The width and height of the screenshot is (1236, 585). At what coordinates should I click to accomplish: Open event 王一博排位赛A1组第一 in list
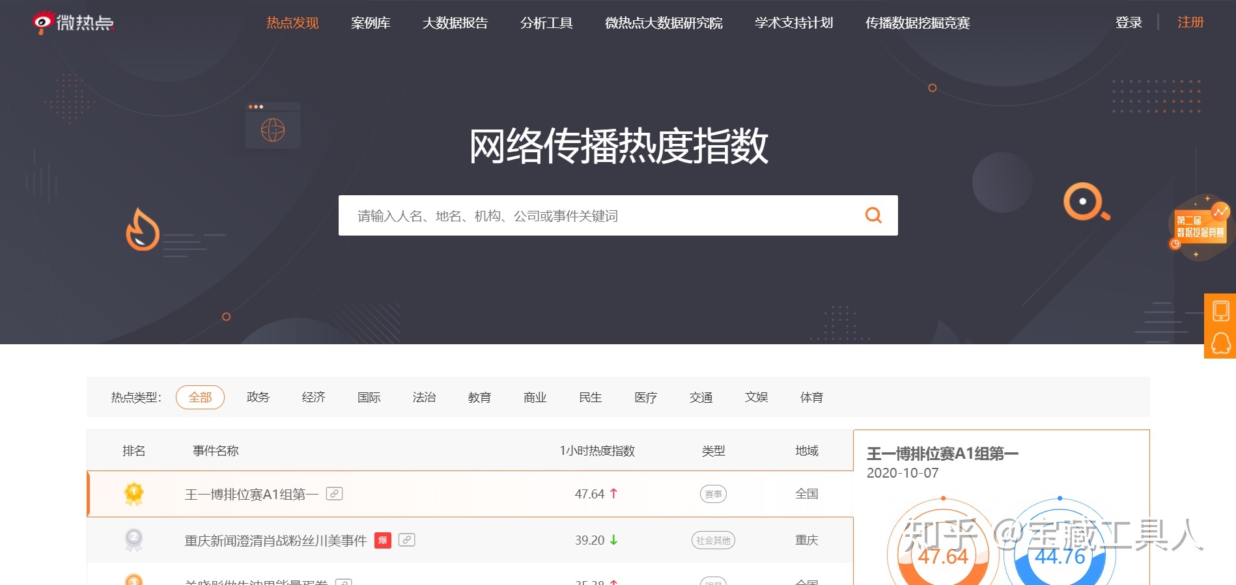tap(251, 494)
